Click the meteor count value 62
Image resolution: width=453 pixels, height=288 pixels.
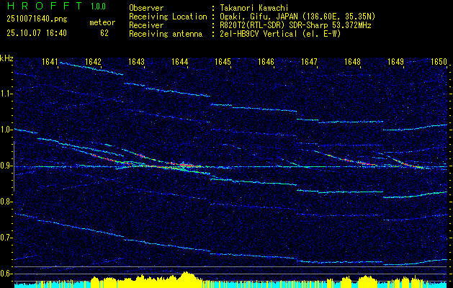pyautogui.click(x=104, y=33)
